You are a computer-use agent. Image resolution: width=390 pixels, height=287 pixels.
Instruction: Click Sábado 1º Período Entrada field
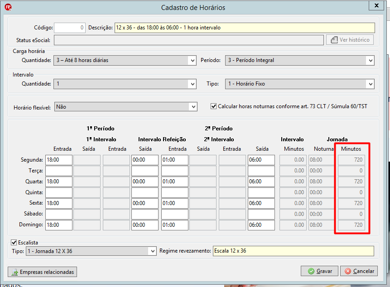pos(59,214)
